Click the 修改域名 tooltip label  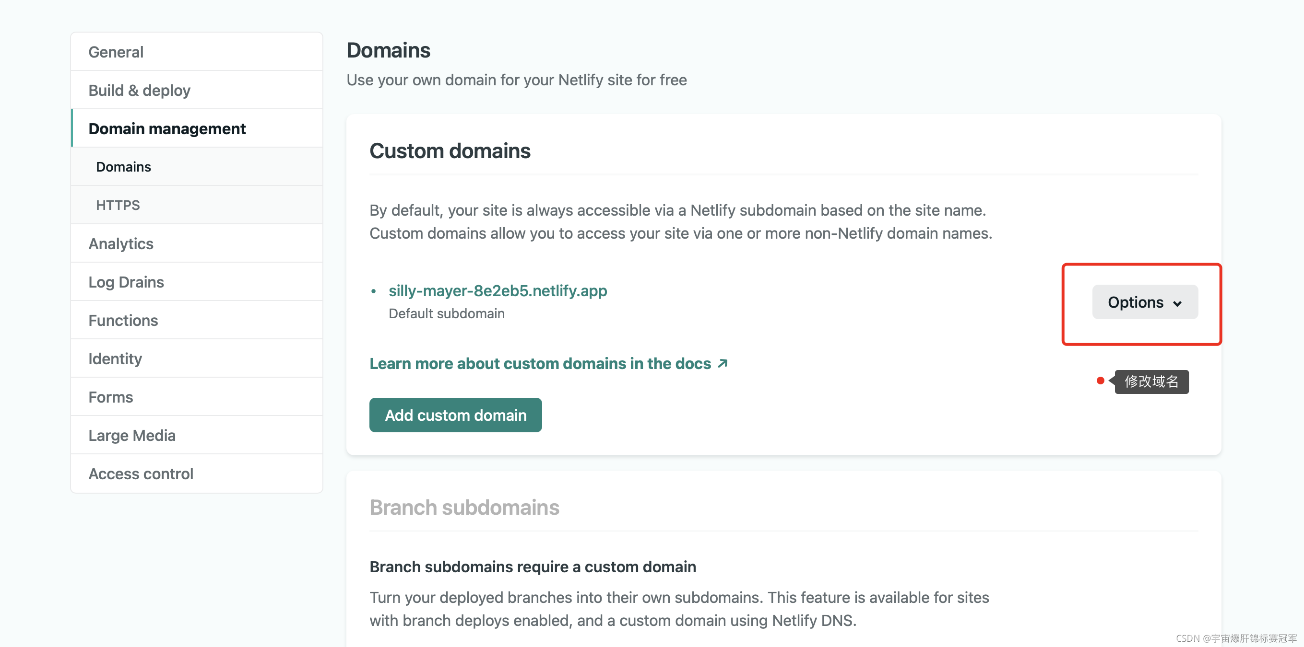[1151, 381]
